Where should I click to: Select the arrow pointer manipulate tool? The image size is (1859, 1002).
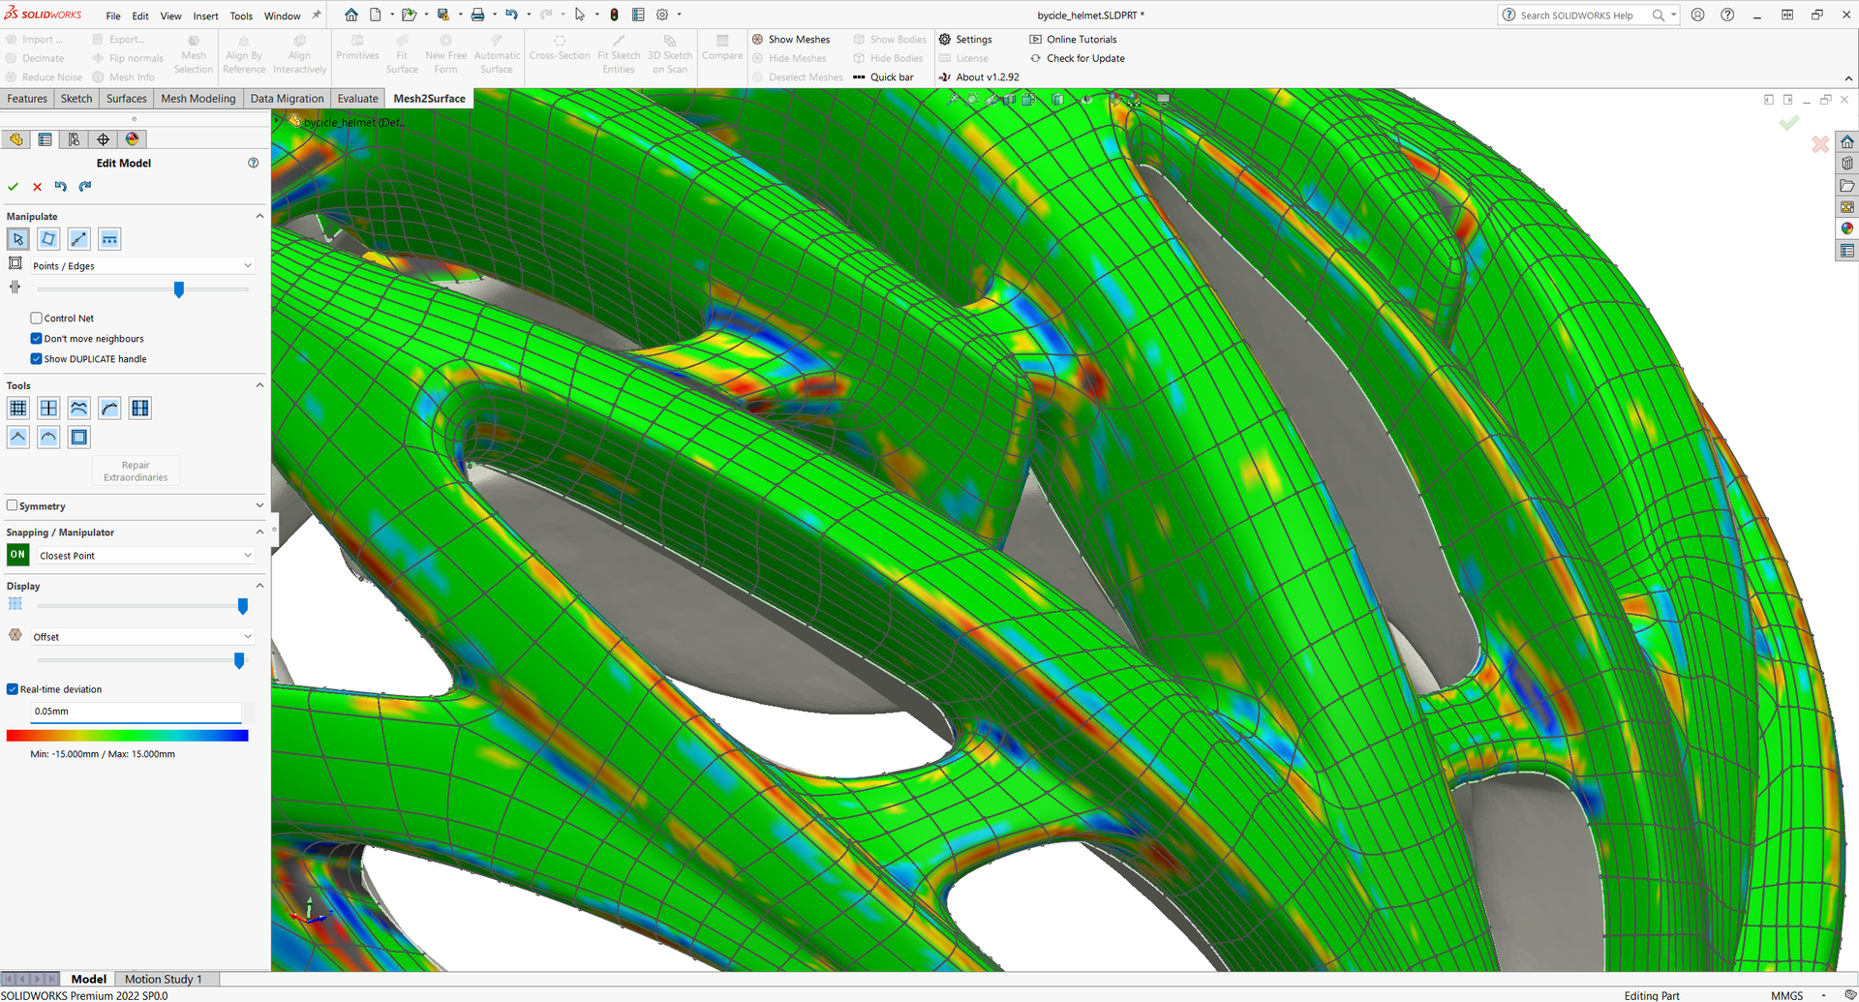click(18, 239)
